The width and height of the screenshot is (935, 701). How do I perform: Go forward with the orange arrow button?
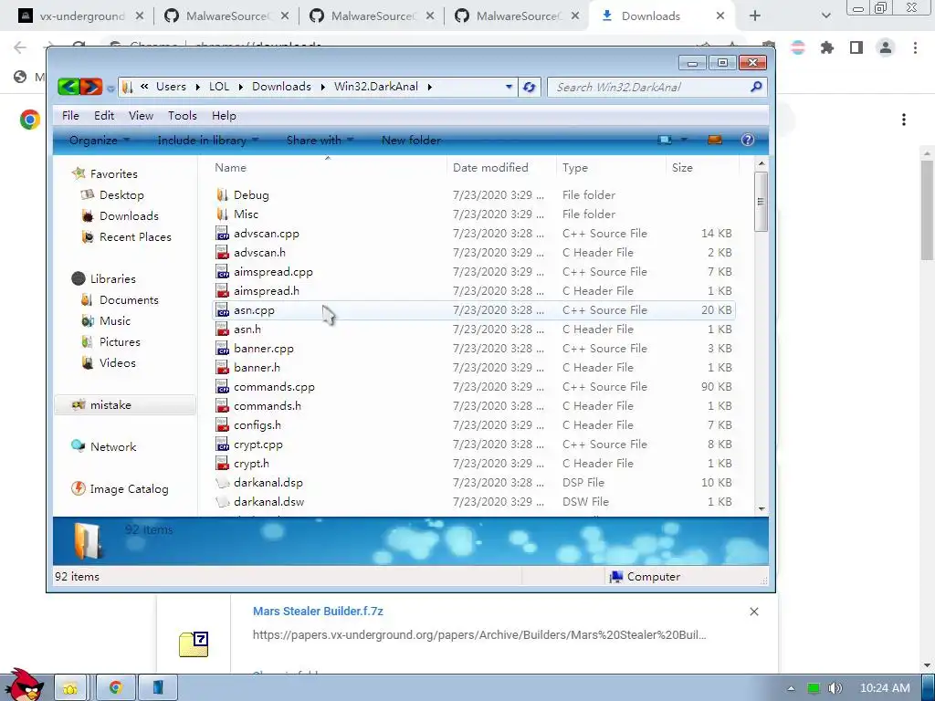[x=91, y=87]
